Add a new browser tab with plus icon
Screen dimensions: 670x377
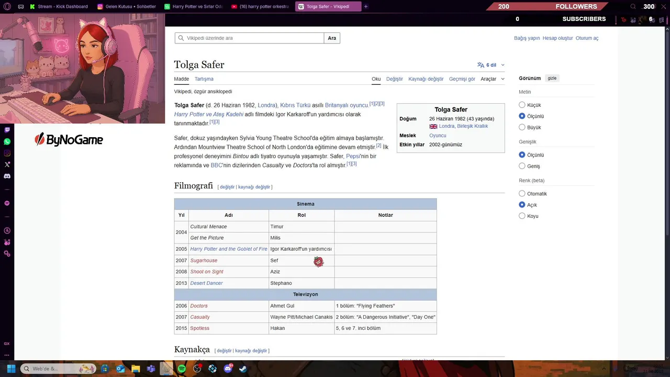point(366,6)
